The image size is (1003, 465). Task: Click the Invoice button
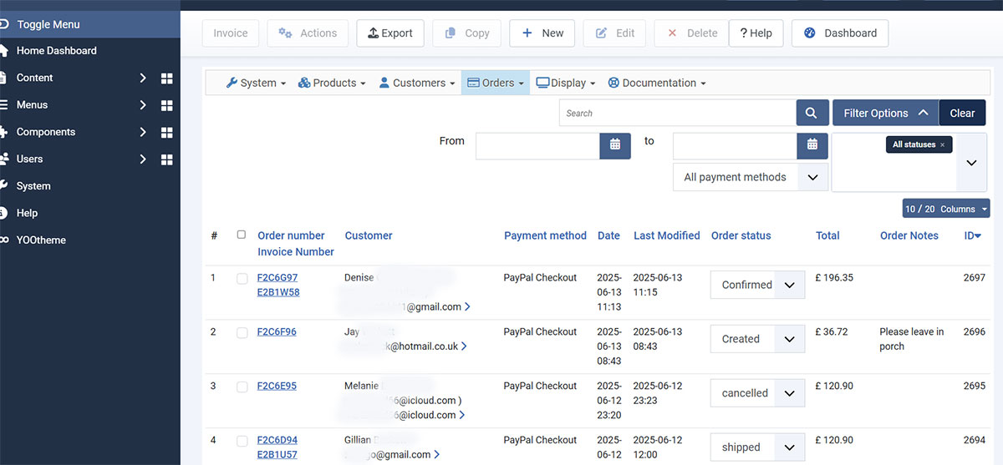point(231,33)
